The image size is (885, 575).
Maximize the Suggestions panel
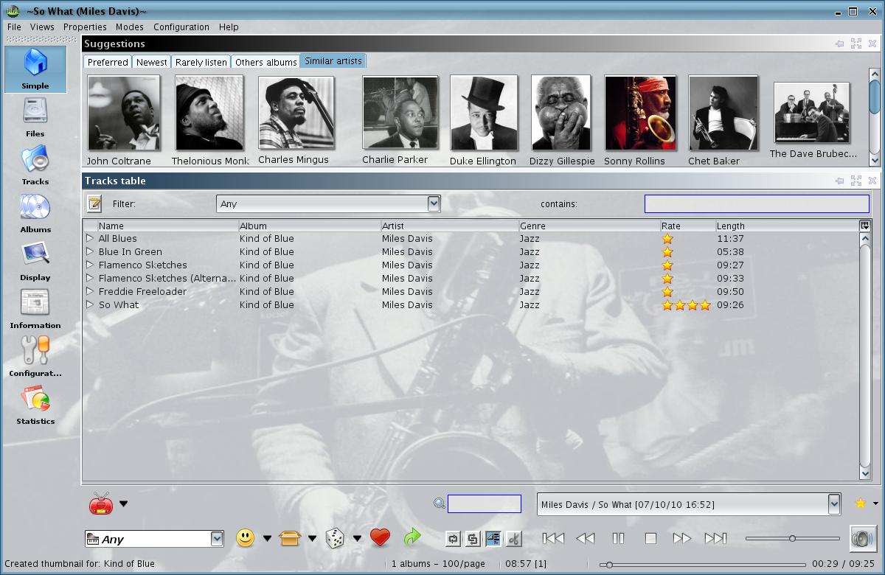click(x=856, y=43)
